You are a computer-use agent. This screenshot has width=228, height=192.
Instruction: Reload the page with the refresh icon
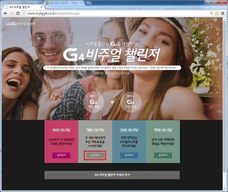pos(18,13)
